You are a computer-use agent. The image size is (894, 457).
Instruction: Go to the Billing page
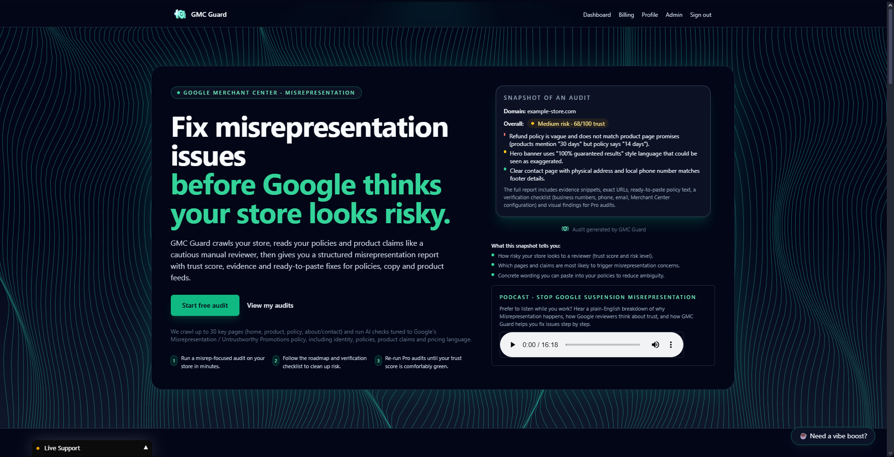(626, 14)
